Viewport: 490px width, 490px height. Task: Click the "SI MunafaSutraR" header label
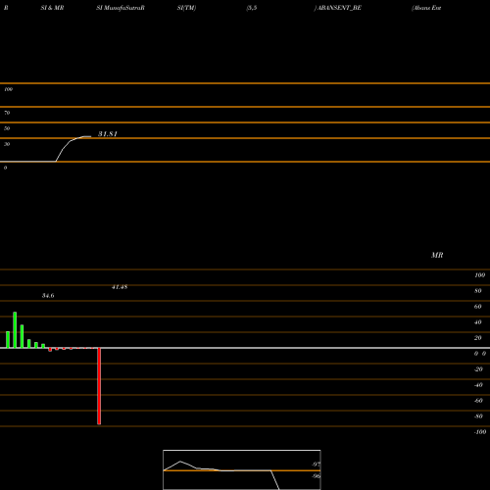(x=121, y=8)
